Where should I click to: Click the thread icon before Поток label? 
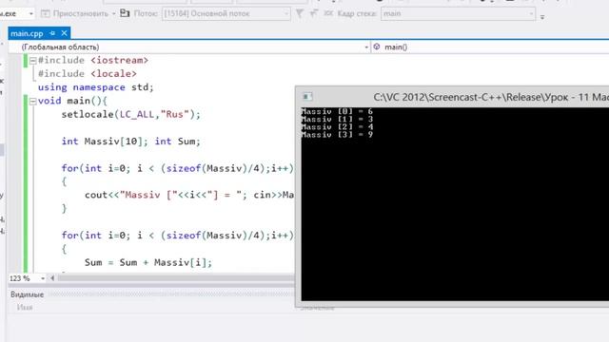coord(125,13)
